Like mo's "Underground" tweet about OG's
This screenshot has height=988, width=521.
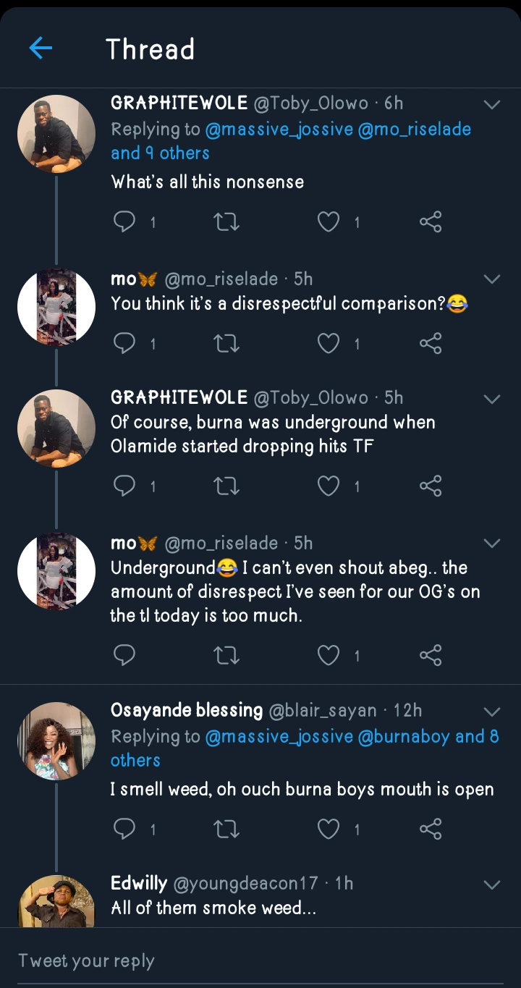(329, 655)
